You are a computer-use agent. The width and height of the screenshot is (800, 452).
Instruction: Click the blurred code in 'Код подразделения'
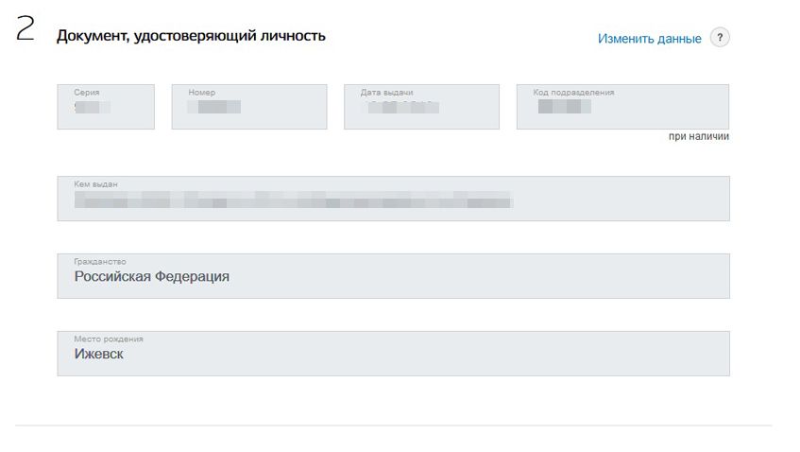click(564, 106)
